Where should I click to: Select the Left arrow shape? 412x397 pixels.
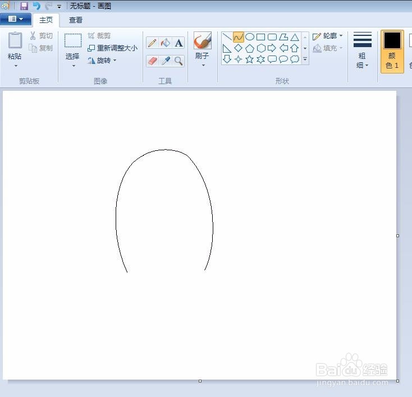click(283, 48)
